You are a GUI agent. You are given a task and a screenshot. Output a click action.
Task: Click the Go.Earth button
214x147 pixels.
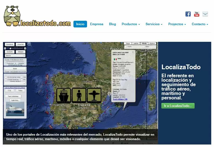9,52
